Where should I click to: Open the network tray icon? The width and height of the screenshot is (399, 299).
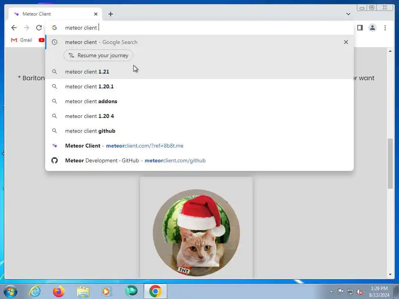tap(350, 292)
